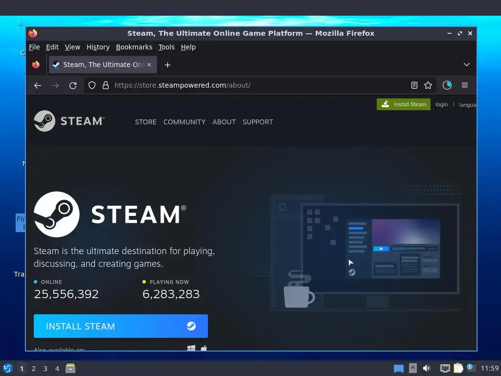Click the forward navigation arrow
The height and width of the screenshot is (376, 501).
[55, 85]
